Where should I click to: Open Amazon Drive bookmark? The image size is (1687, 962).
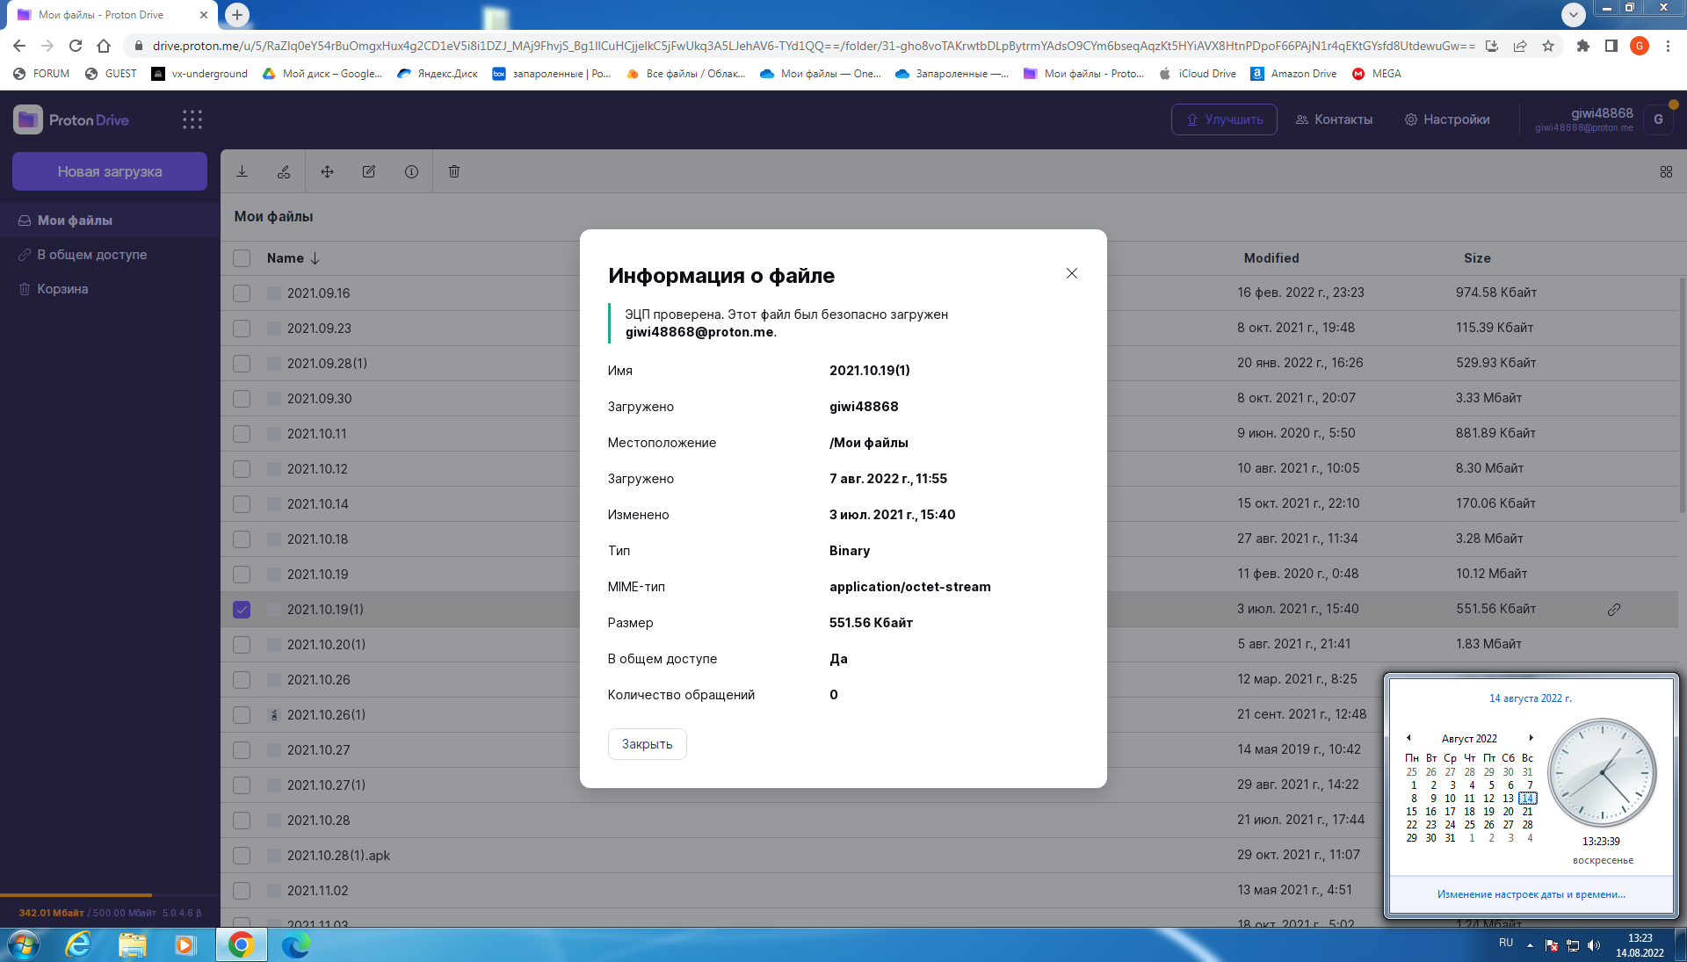[x=1293, y=74]
